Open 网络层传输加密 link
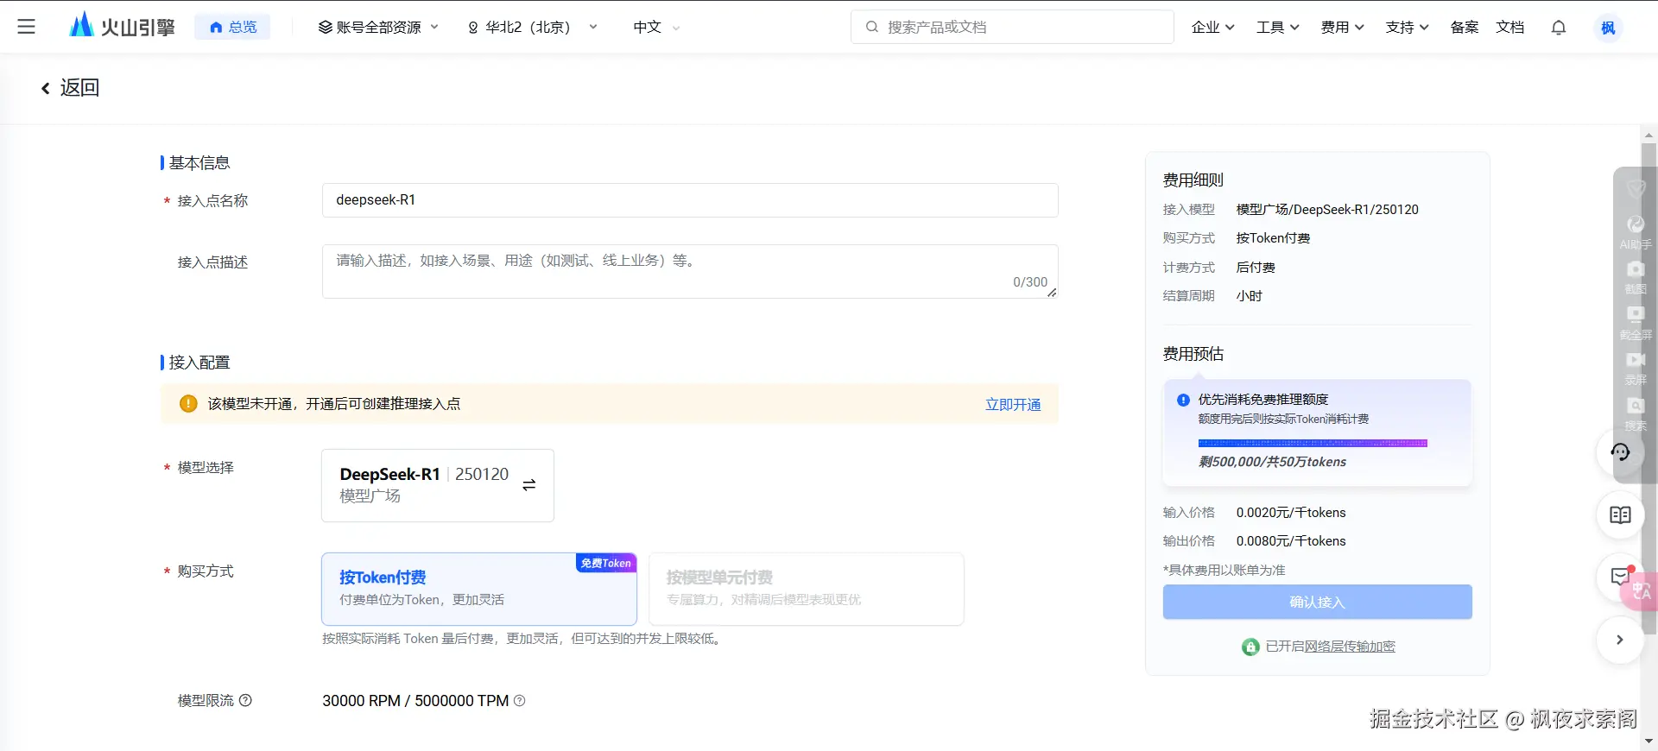Image resolution: width=1658 pixels, height=751 pixels. (x=1350, y=647)
